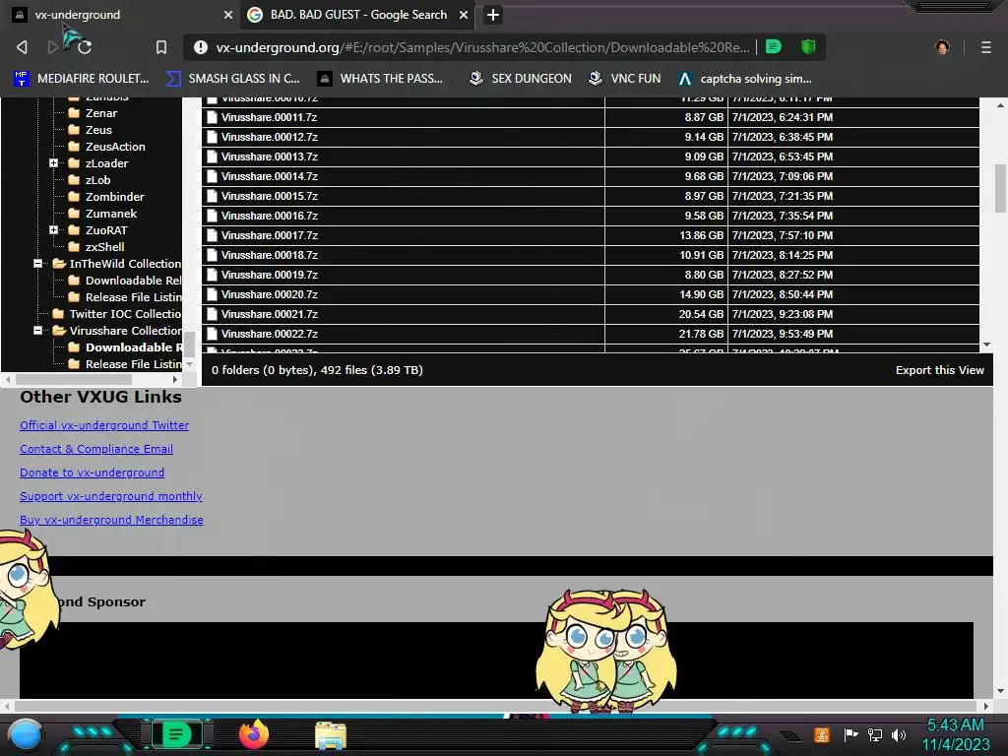Select file name Virusshare.00021.7z
Image resolution: width=1008 pixels, height=756 pixels.
click(x=270, y=314)
